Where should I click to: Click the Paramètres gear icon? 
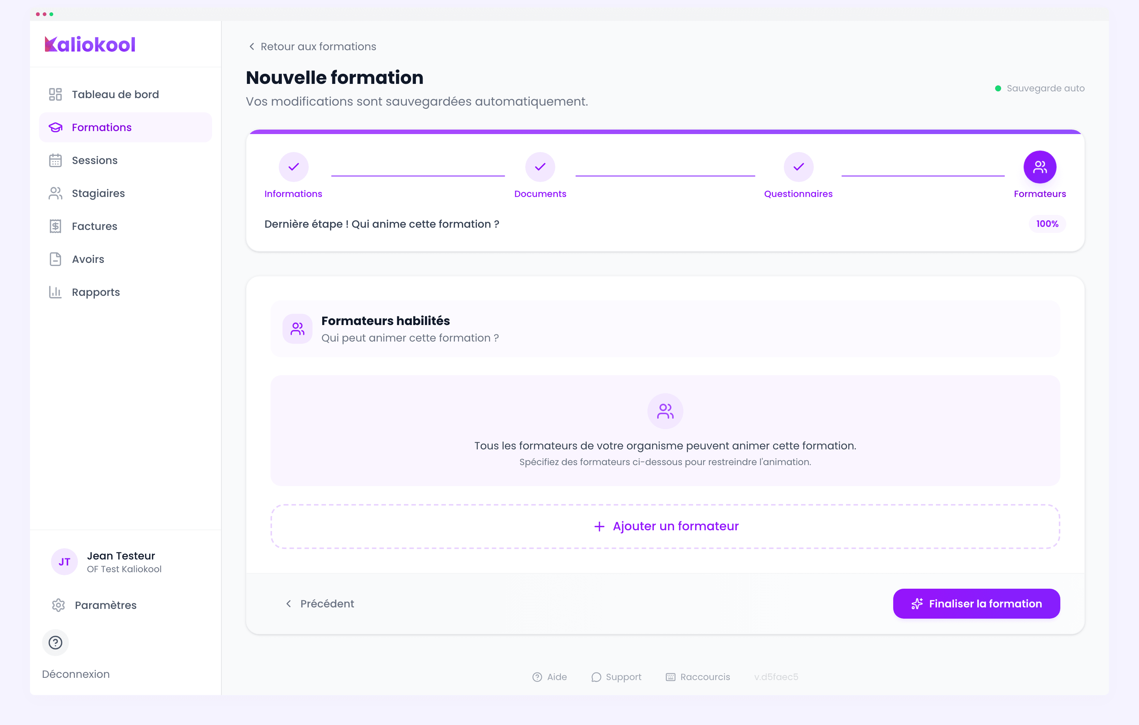(58, 605)
